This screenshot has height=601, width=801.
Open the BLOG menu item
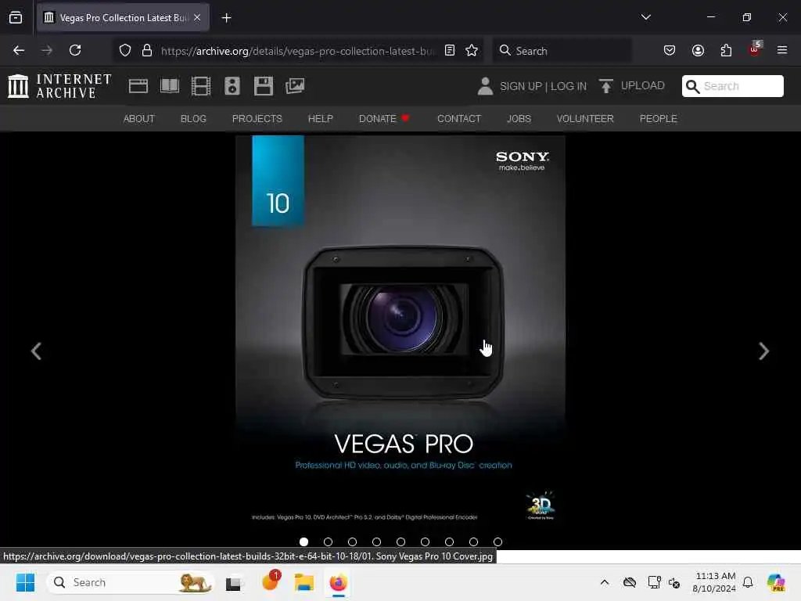point(194,119)
